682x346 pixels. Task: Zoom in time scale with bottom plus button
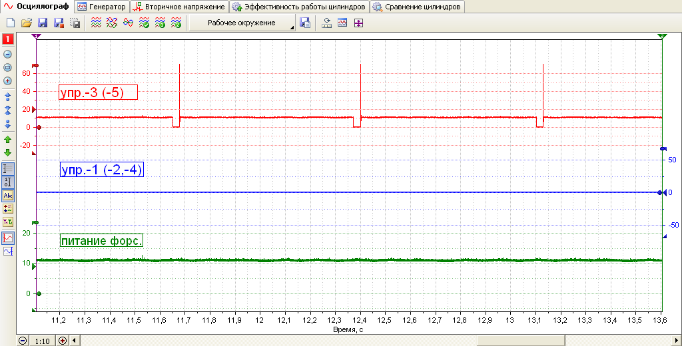[x=63, y=341]
